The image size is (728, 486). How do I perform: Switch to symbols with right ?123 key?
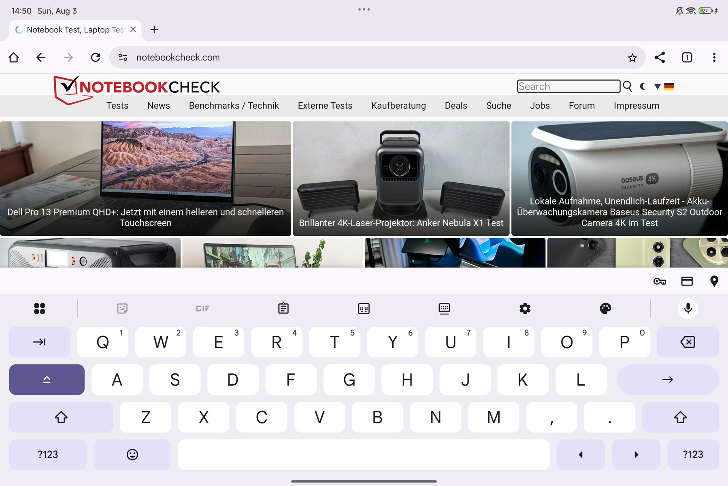click(x=693, y=455)
